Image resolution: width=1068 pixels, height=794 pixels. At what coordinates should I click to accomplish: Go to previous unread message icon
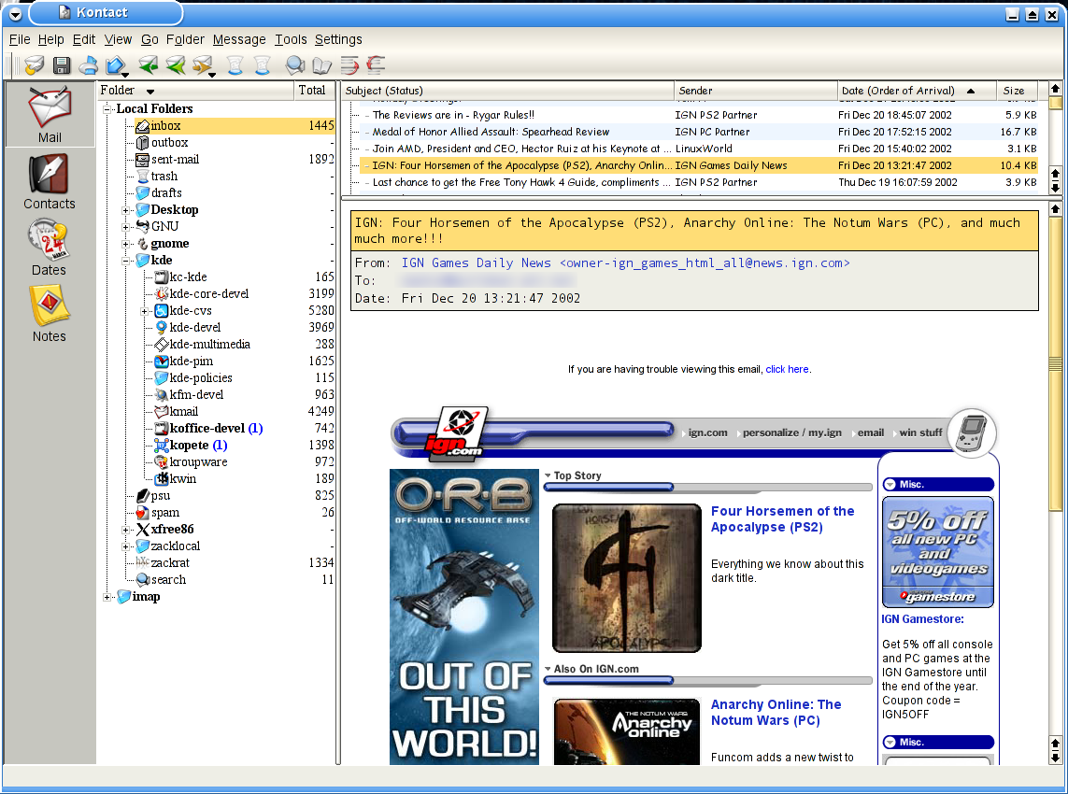pyautogui.click(x=376, y=65)
